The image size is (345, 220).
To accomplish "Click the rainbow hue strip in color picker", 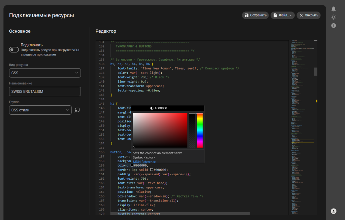I will (x=200, y=130).
